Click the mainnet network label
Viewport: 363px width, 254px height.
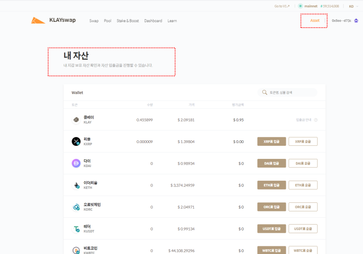click(311, 6)
